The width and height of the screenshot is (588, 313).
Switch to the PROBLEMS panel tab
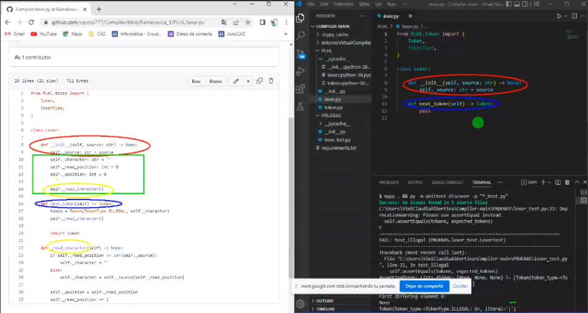389,182
